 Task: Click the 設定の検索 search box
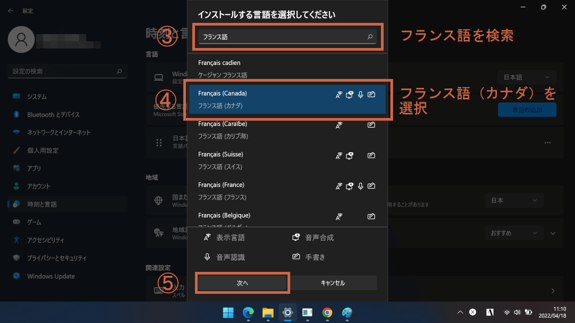(67, 71)
